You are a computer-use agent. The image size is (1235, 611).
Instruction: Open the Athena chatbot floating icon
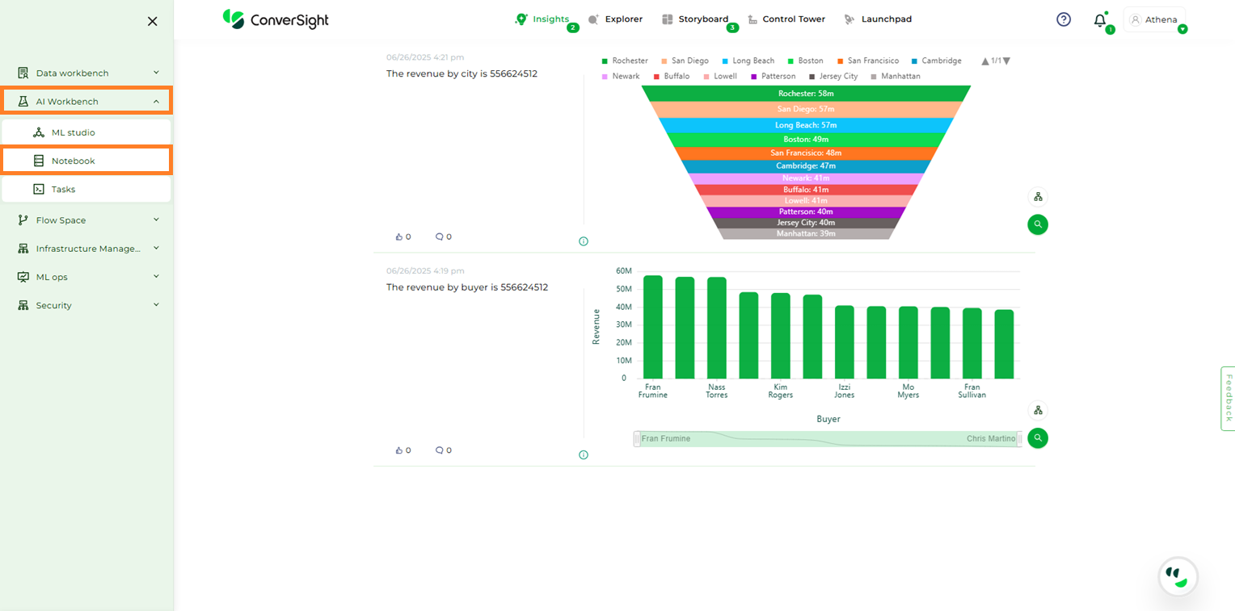pyautogui.click(x=1178, y=576)
